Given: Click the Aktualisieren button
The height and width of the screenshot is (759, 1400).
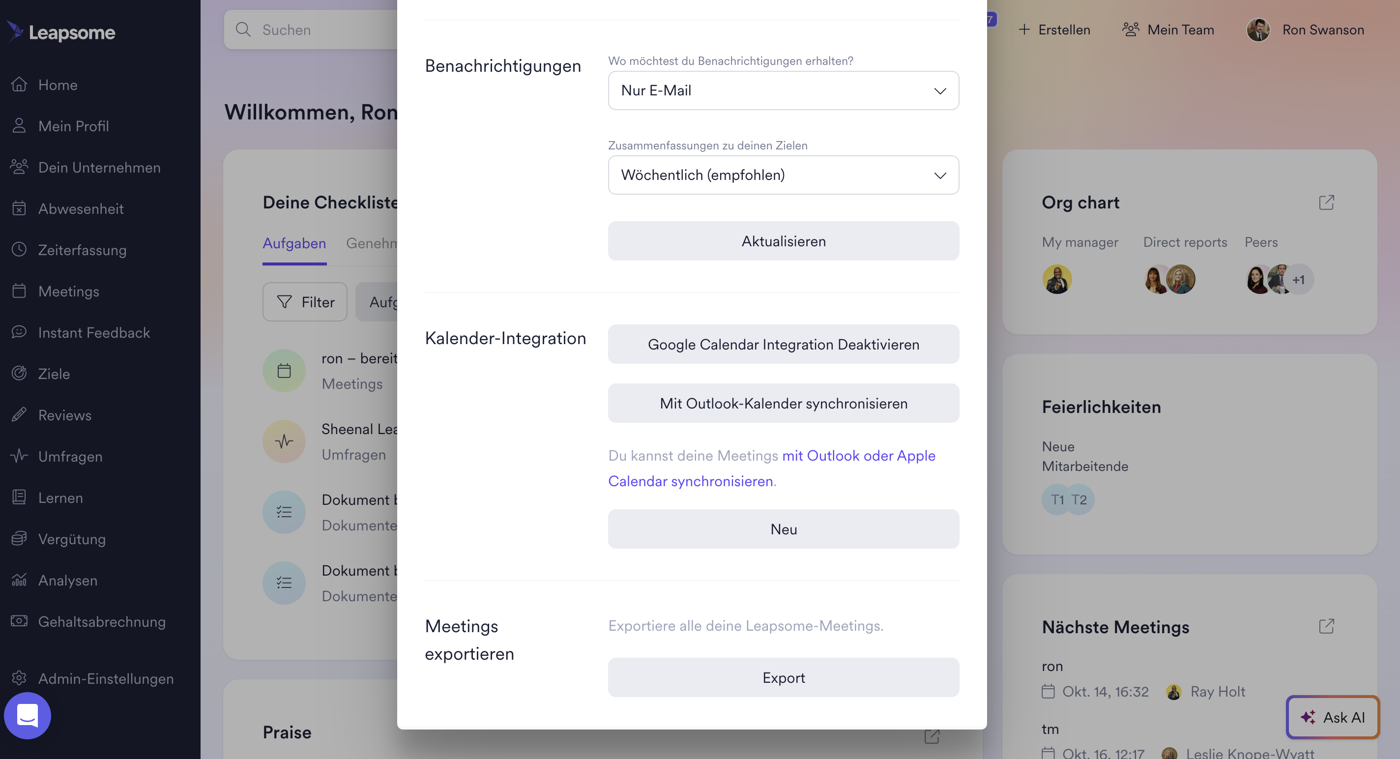Looking at the screenshot, I should 783,241.
